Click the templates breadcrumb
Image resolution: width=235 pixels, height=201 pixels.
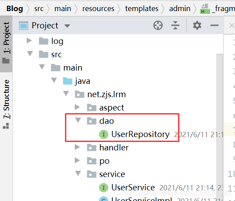[x=142, y=8]
